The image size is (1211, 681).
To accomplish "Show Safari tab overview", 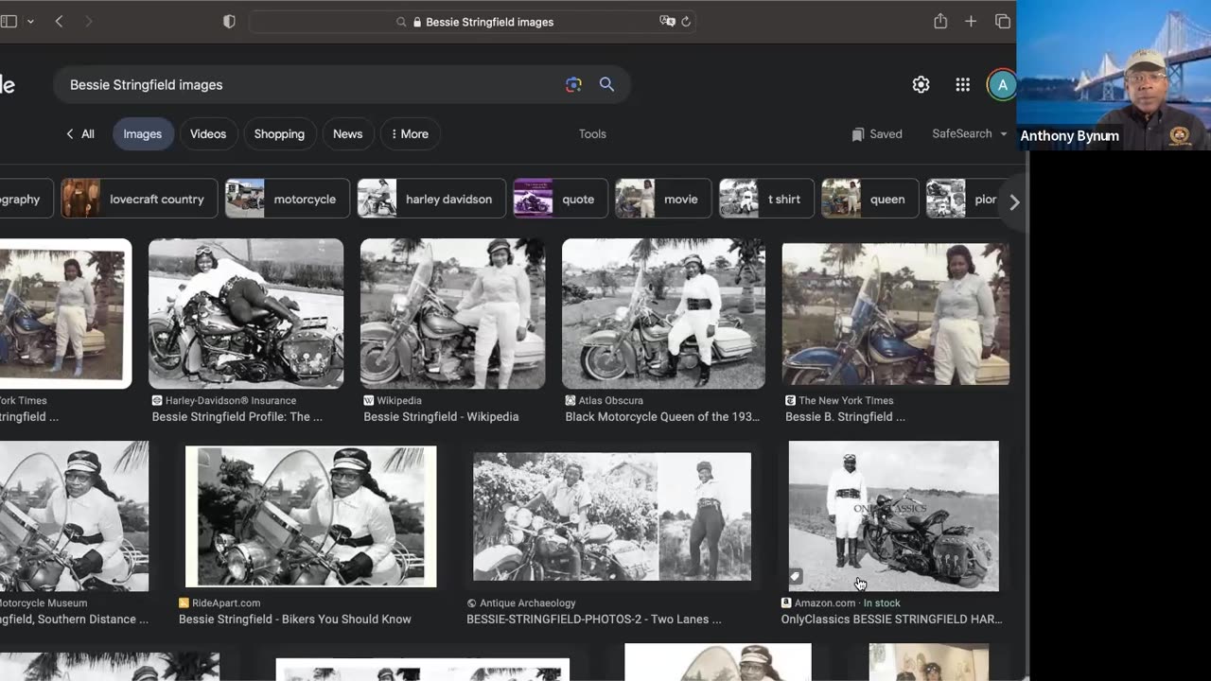I will coord(1002,22).
